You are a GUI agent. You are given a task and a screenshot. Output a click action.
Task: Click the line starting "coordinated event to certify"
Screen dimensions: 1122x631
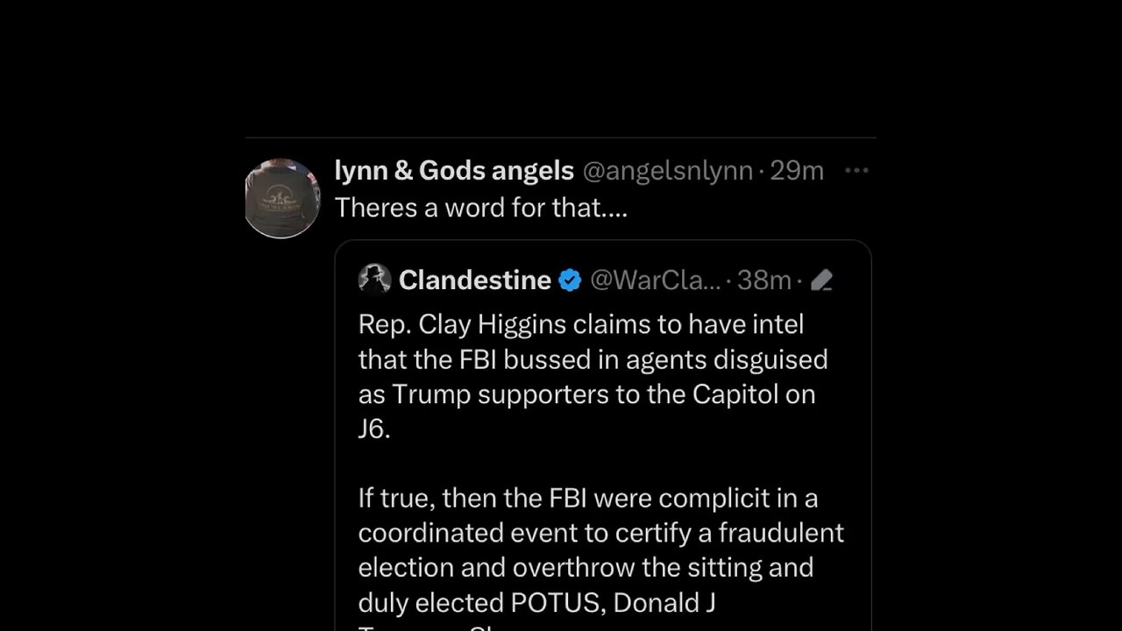coord(600,533)
